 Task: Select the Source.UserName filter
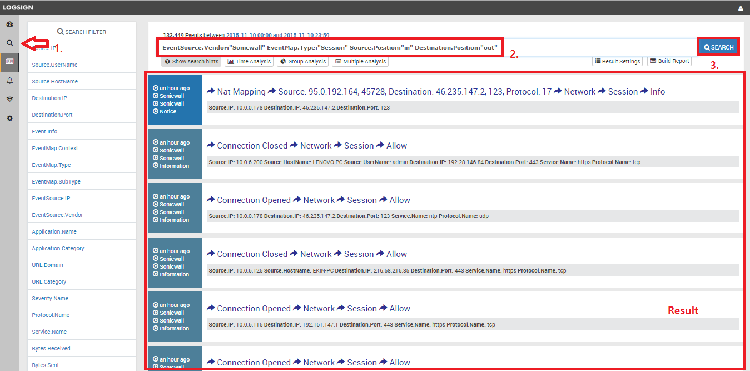pos(54,65)
